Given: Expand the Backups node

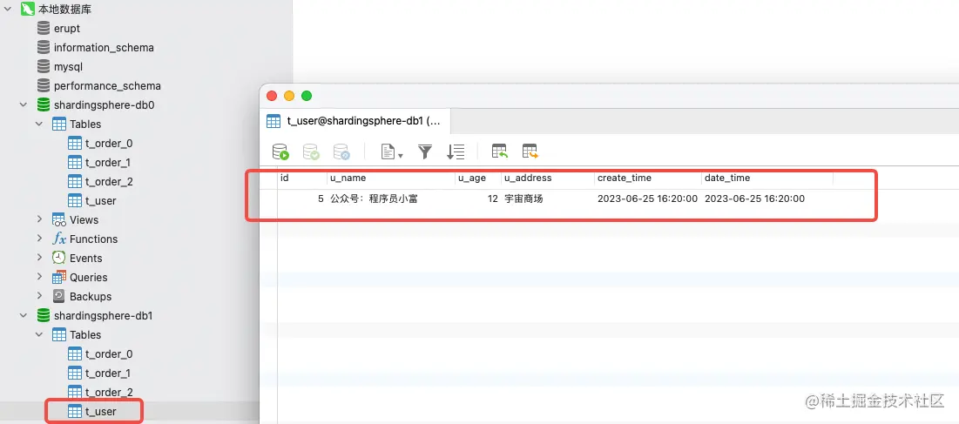Looking at the screenshot, I should [x=39, y=296].
